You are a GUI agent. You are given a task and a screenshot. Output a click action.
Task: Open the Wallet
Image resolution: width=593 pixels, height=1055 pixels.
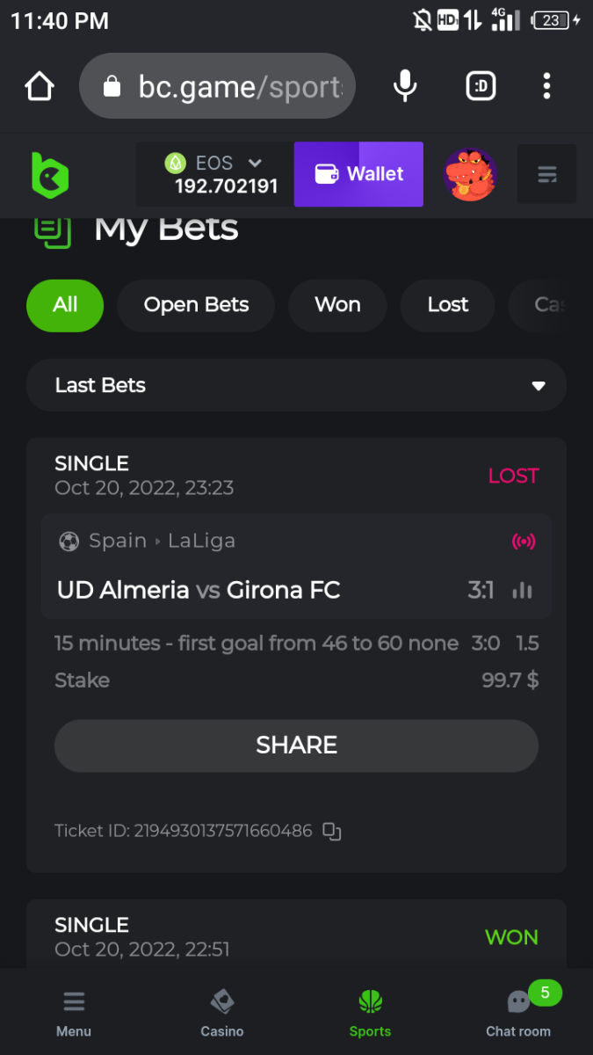point(358,174)
